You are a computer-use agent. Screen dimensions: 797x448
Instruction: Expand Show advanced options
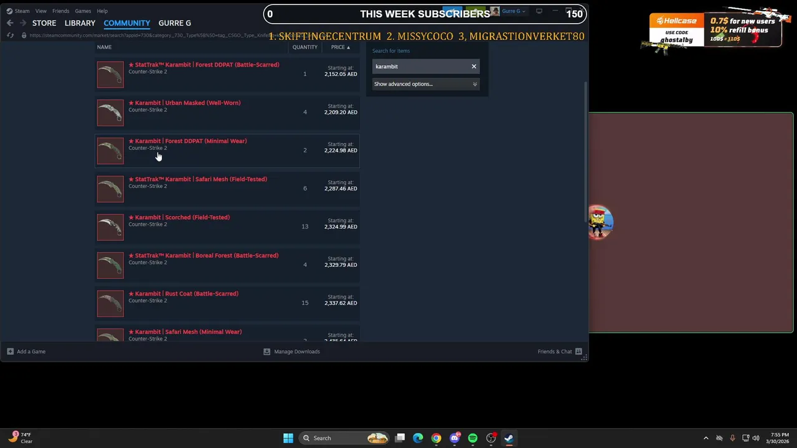[426, 84]
